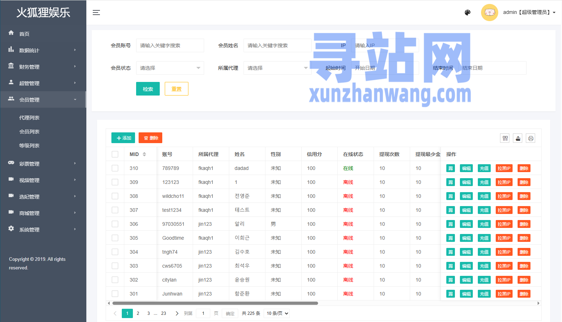The height and width of the screenshot is (322, 562).
Task: Click the gear icon for 系统管理
Action: (x=11, y=229)
